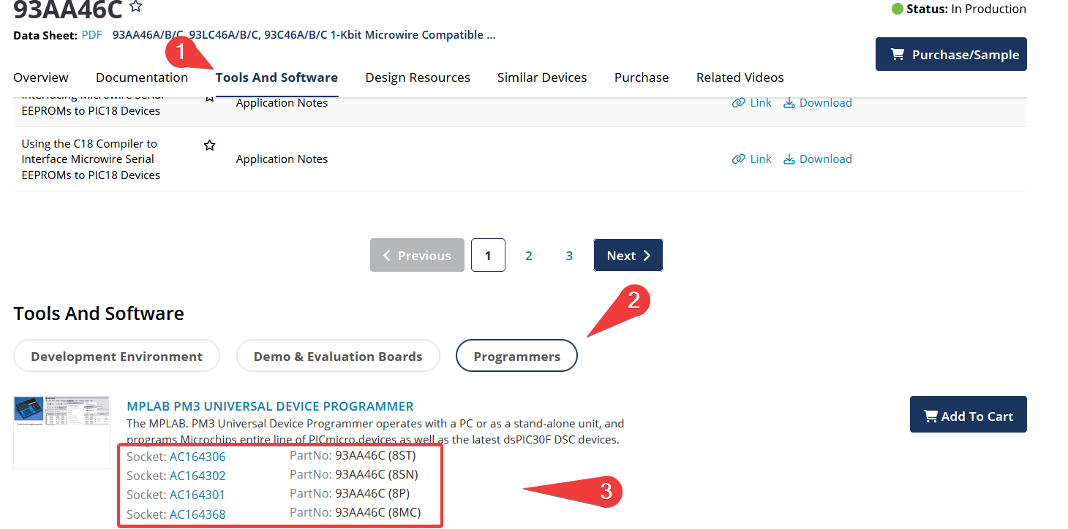1068x529 pixels.
Task: Open socket AC164368 link
Action: pos(198,514)
